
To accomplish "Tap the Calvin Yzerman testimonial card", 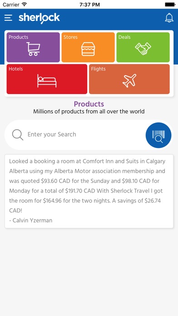I will point(89,191).
